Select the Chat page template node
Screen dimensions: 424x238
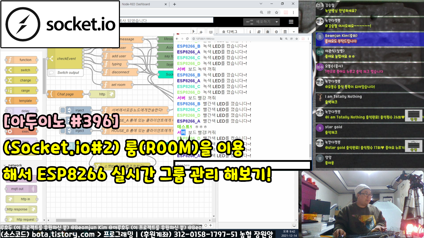(65, 94)
